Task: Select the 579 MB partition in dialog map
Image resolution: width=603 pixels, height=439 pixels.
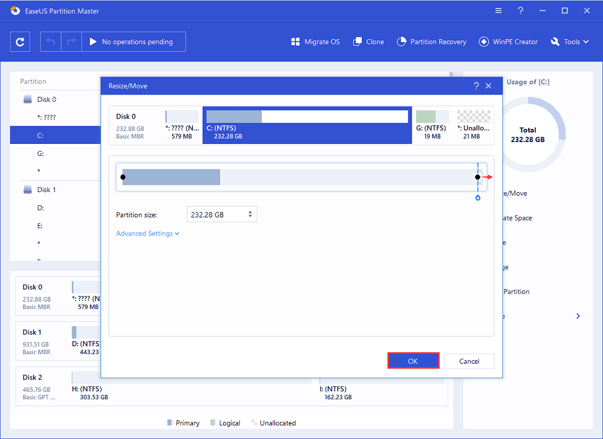Action: tap(182, 125)
